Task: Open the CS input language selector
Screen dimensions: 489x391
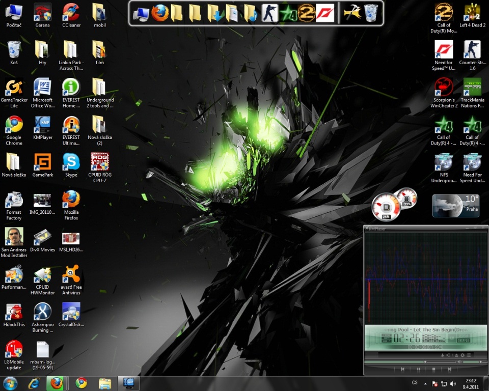Action: [415, 383]
